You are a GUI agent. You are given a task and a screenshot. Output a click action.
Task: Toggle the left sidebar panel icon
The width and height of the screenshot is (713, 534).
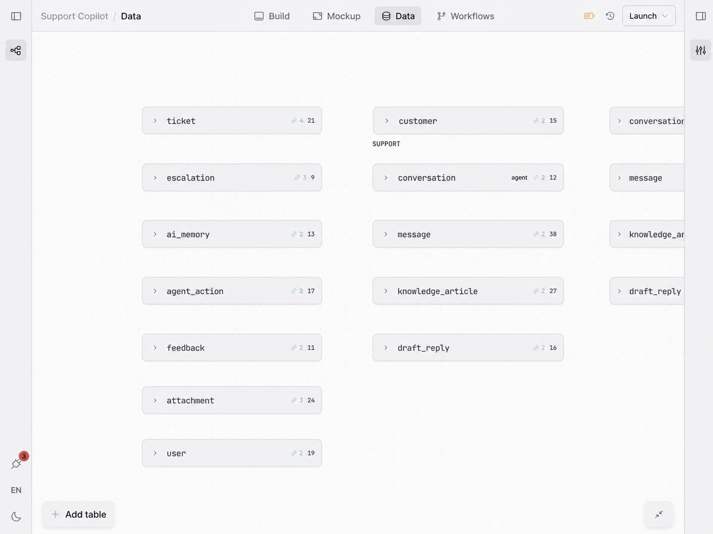[x=16, y=16]
